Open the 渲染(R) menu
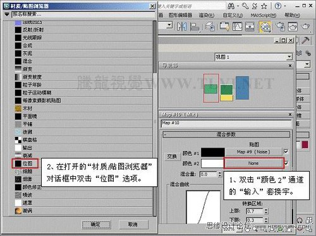Image resolution: width=316 pixels, height=236 pixels. pos(207,15)
